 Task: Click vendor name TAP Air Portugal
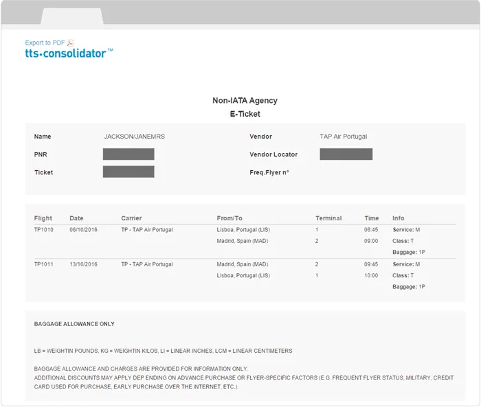[344, 137]
